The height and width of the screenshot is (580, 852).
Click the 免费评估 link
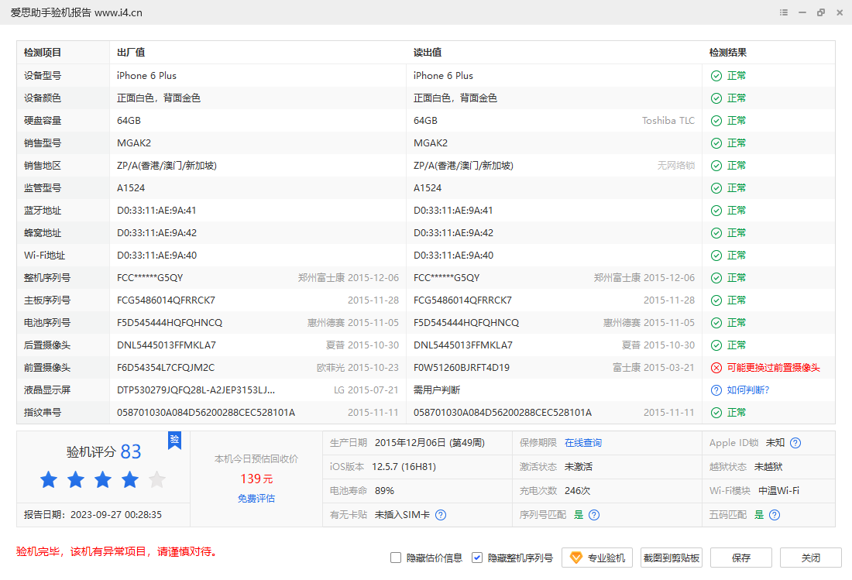[x=256, y=499]
